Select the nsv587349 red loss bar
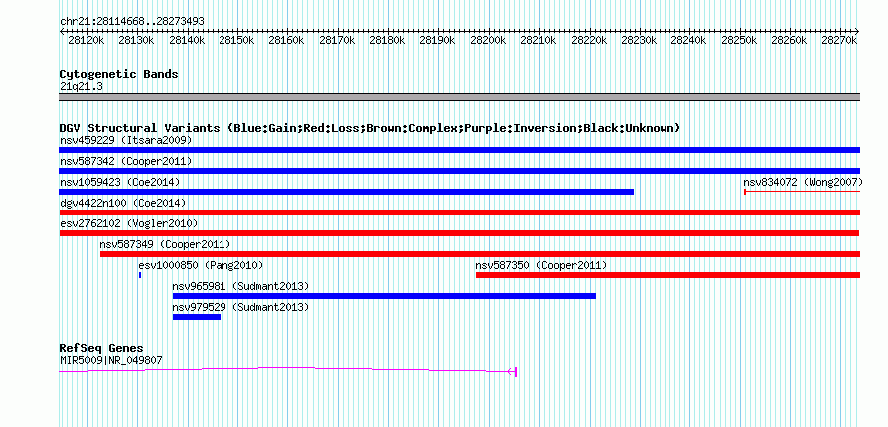The image size is (888, 427). pos(480,254)
